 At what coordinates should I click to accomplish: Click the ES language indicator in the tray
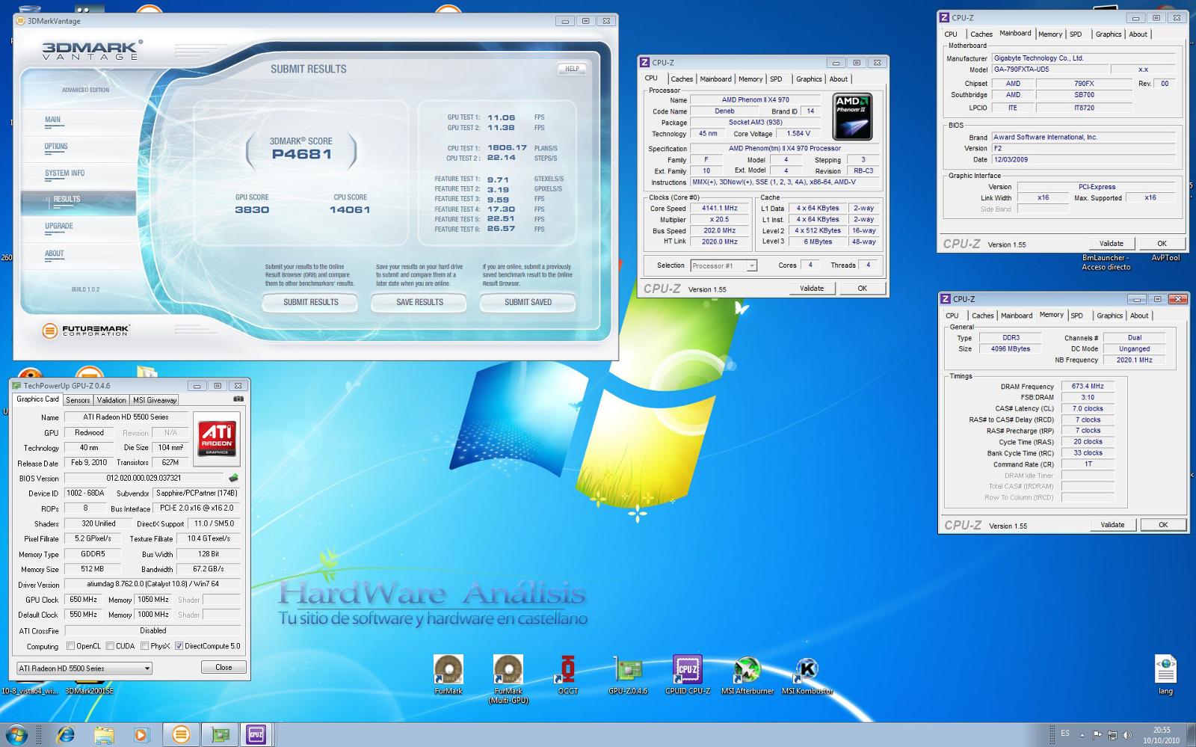(1065, 733)
